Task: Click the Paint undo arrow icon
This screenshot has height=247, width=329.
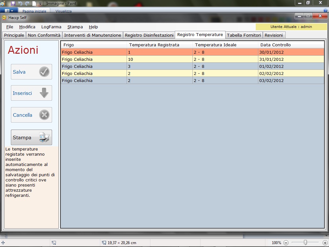Action: click(x=20, y=4)
